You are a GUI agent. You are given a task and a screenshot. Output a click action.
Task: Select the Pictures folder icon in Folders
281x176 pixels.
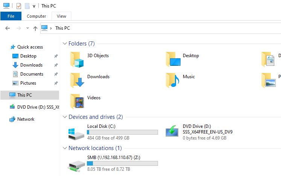click(x=268, y=80)
